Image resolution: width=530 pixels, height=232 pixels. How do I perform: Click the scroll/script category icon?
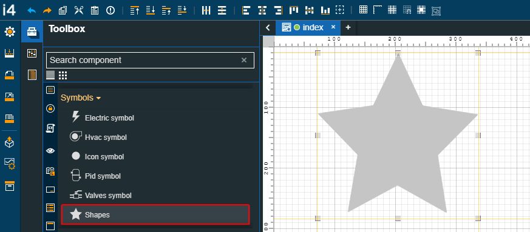50,128
